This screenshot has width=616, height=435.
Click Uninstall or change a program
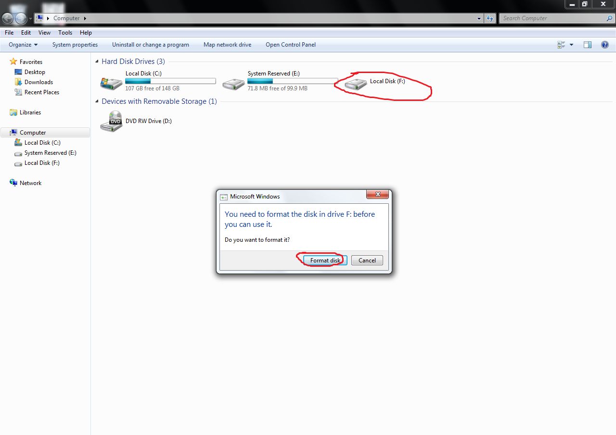tap(151, 45)
